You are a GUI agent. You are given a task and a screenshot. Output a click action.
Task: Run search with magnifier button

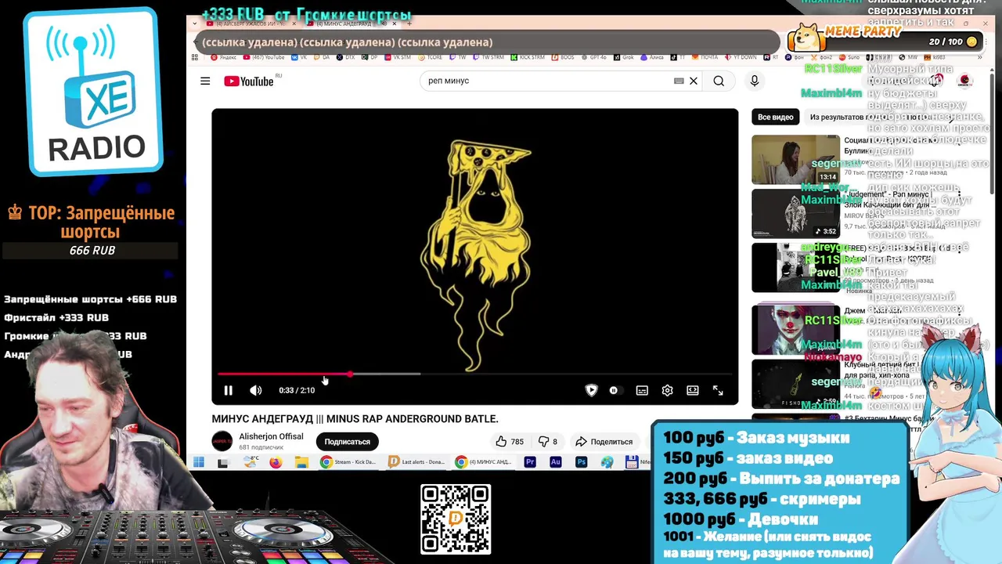tap(719, 81)
